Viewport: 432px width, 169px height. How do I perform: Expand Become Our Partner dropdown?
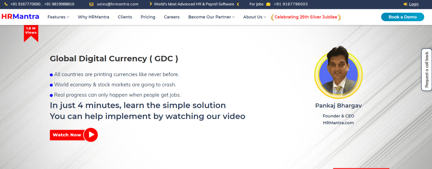coord(211,17)
